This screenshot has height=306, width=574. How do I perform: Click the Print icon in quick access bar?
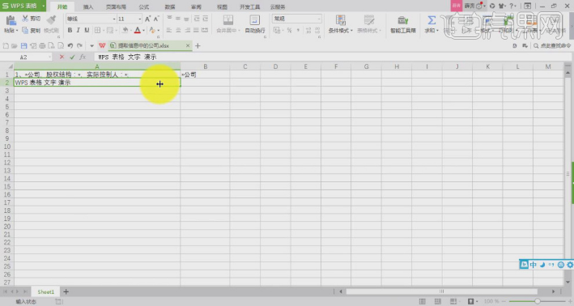42,46
